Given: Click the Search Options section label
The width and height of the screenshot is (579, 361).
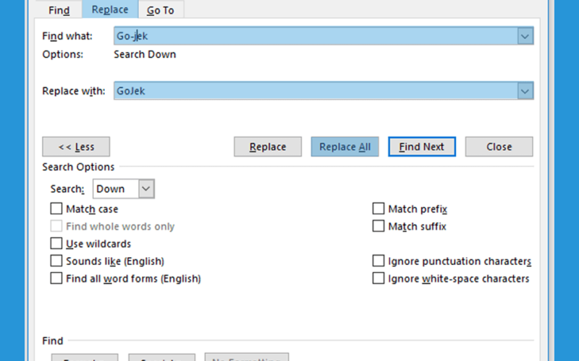Looking at the screenshot, I should click(78, 167).
